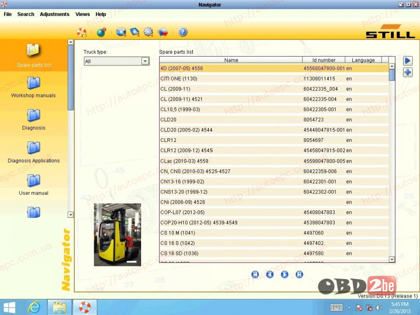
Task: Click sidebar scrollbar up arrow
Action: point(71,42)
